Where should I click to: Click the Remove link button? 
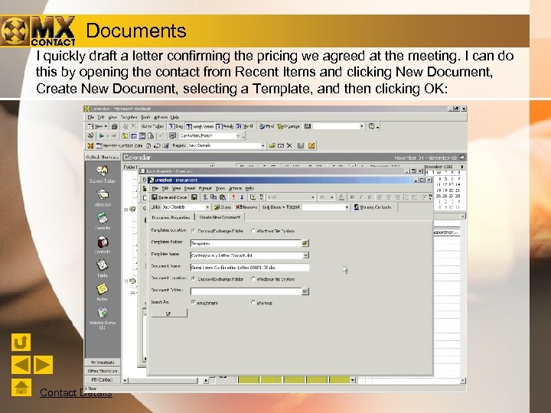pyautogui.click(x=246, y=207)
